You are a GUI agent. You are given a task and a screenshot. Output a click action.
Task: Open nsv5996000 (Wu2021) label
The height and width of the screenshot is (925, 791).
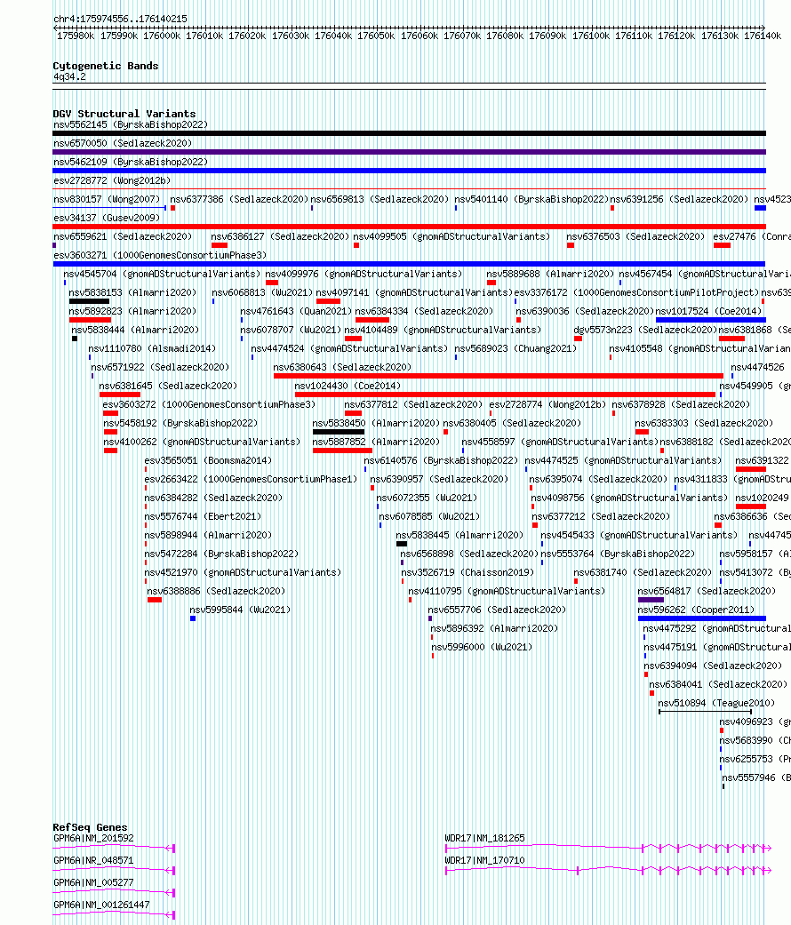pos(482,647)
